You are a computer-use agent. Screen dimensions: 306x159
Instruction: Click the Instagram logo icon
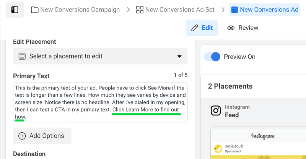click(x=216, y=110)
